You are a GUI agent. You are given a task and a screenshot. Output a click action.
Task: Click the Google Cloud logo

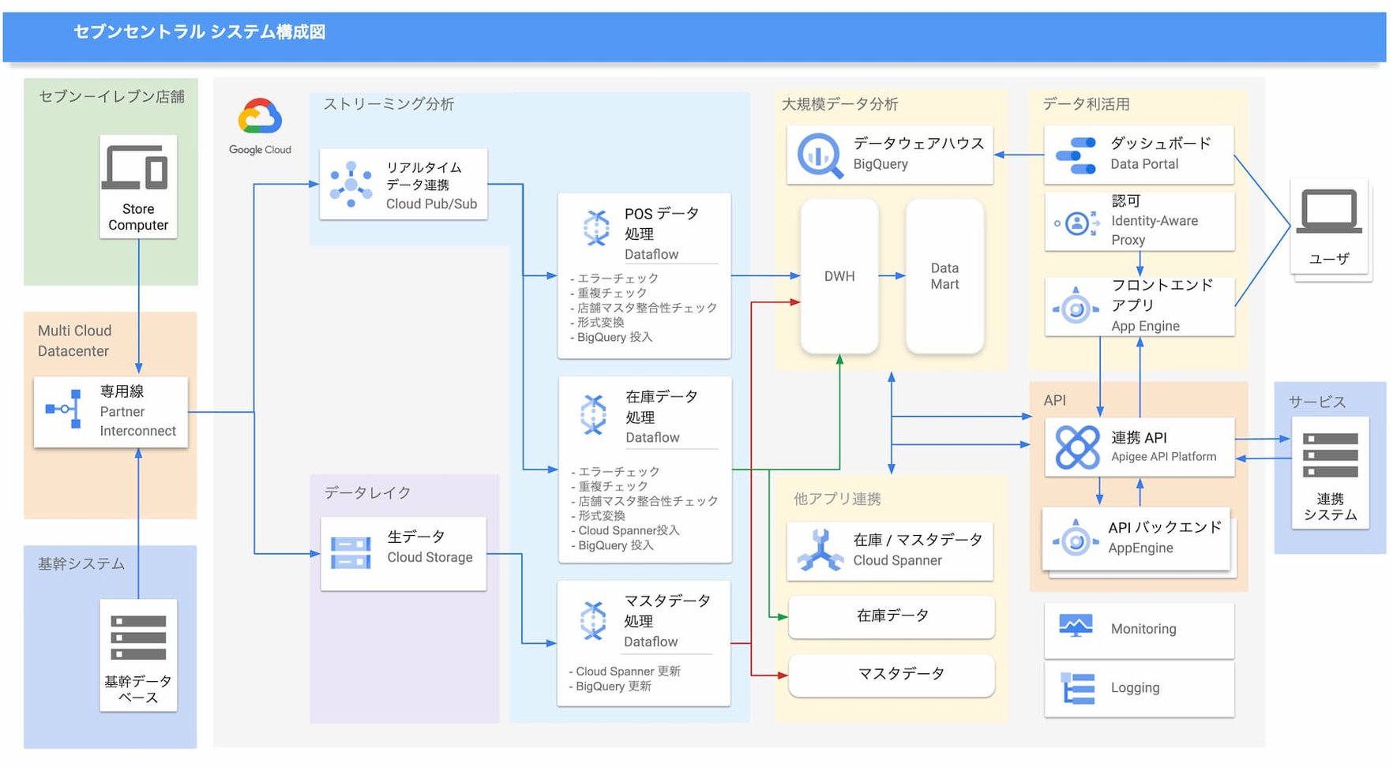(260, 126)
